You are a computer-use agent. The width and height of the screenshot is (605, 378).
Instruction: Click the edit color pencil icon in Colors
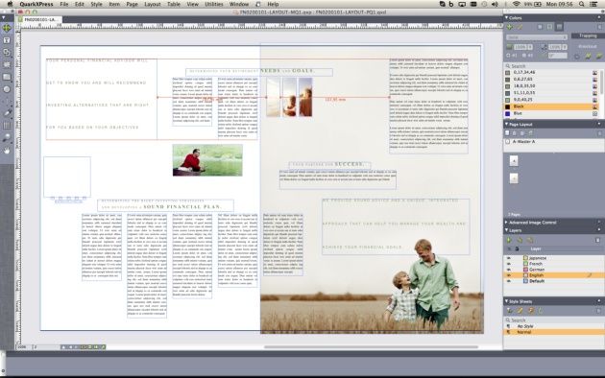click(520, 27)
